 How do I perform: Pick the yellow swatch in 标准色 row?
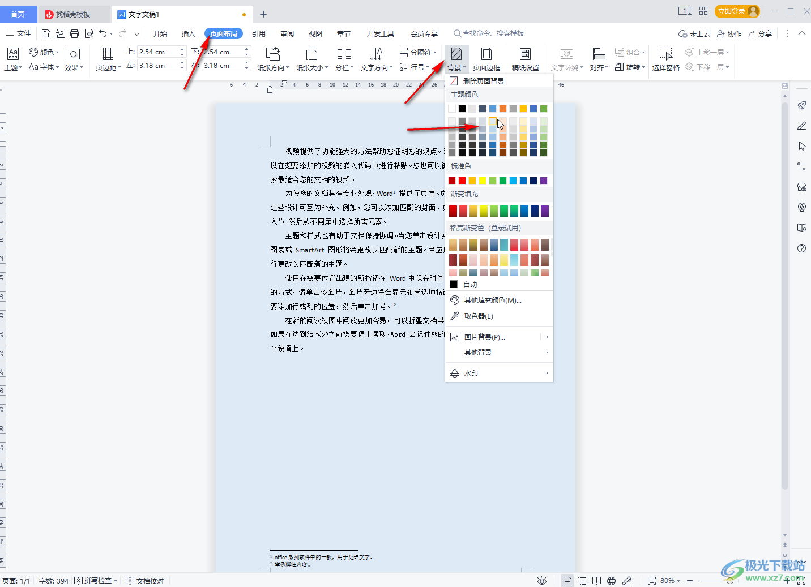(483, 181)
